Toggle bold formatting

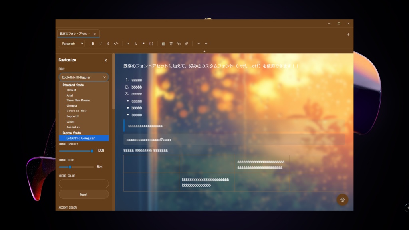(93, 44)
